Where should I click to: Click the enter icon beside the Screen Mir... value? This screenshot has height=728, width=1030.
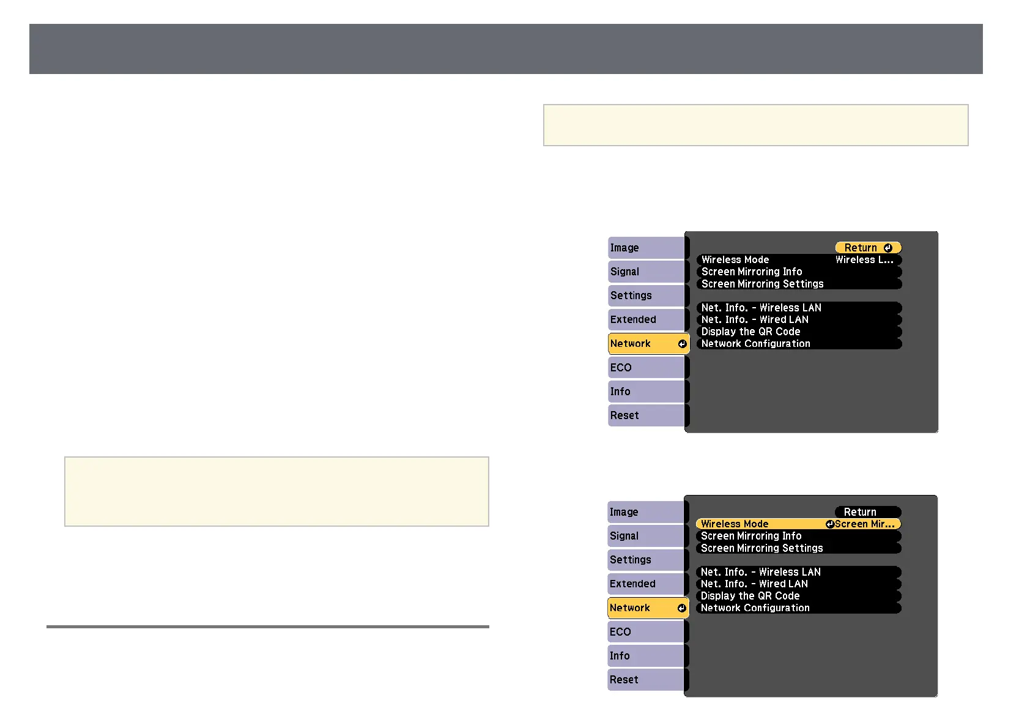click(x=830, y=524)
